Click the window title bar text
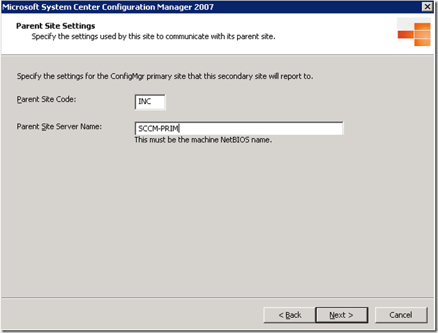Screen dimensions: 438x333 (108, 7)
